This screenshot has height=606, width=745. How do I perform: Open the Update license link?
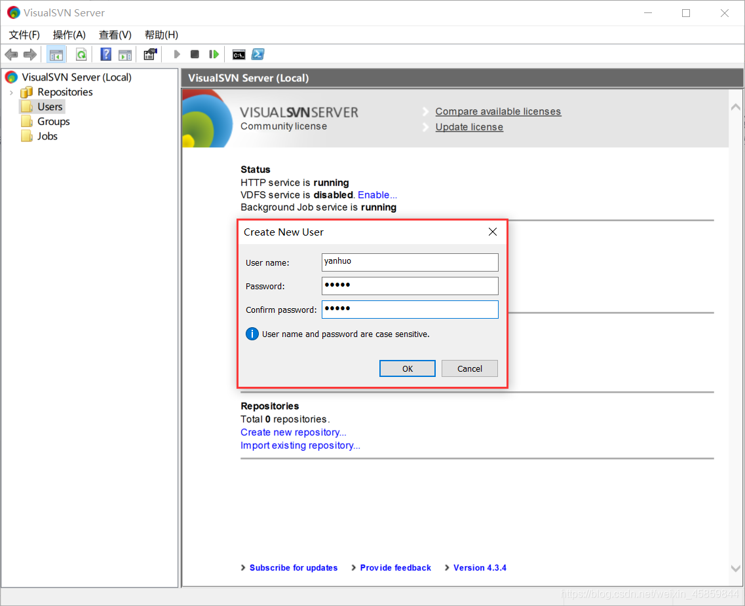click(x=469, y=127)
